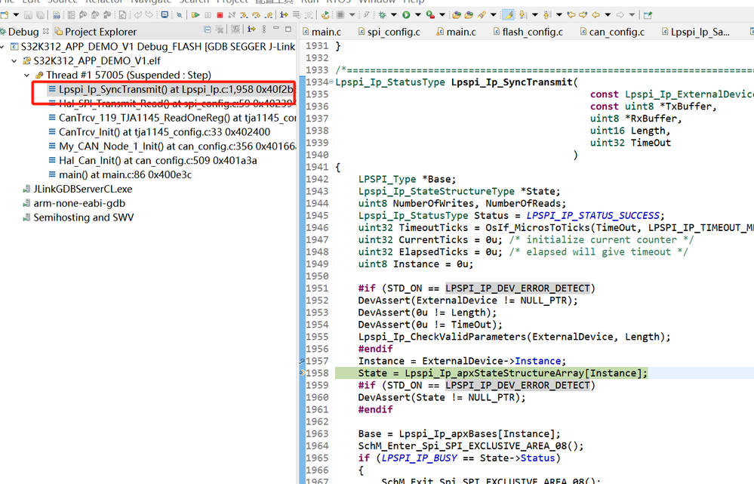754x484 pixels.
Task: Remove all terminated launches in Debug view
Action: tap(220, 30)
